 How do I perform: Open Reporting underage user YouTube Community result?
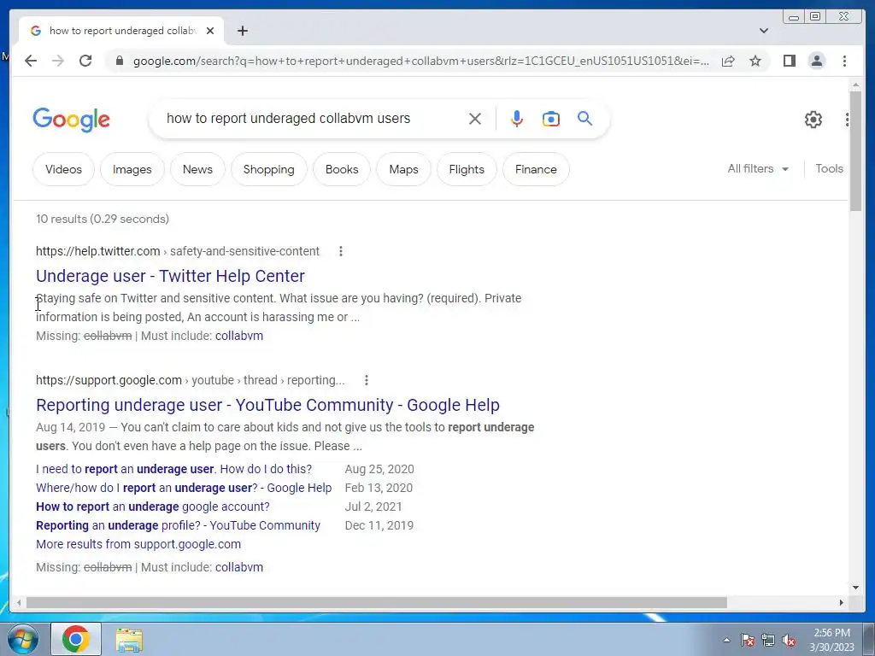click(267, 404)
